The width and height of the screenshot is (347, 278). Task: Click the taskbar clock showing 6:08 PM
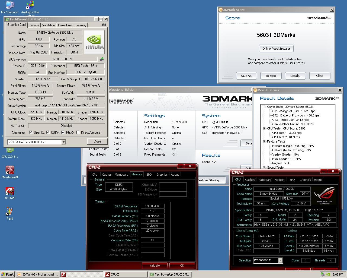338,274
